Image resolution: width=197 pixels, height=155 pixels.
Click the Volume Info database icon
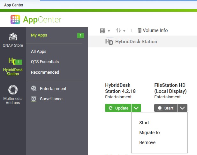click(140, 30)
